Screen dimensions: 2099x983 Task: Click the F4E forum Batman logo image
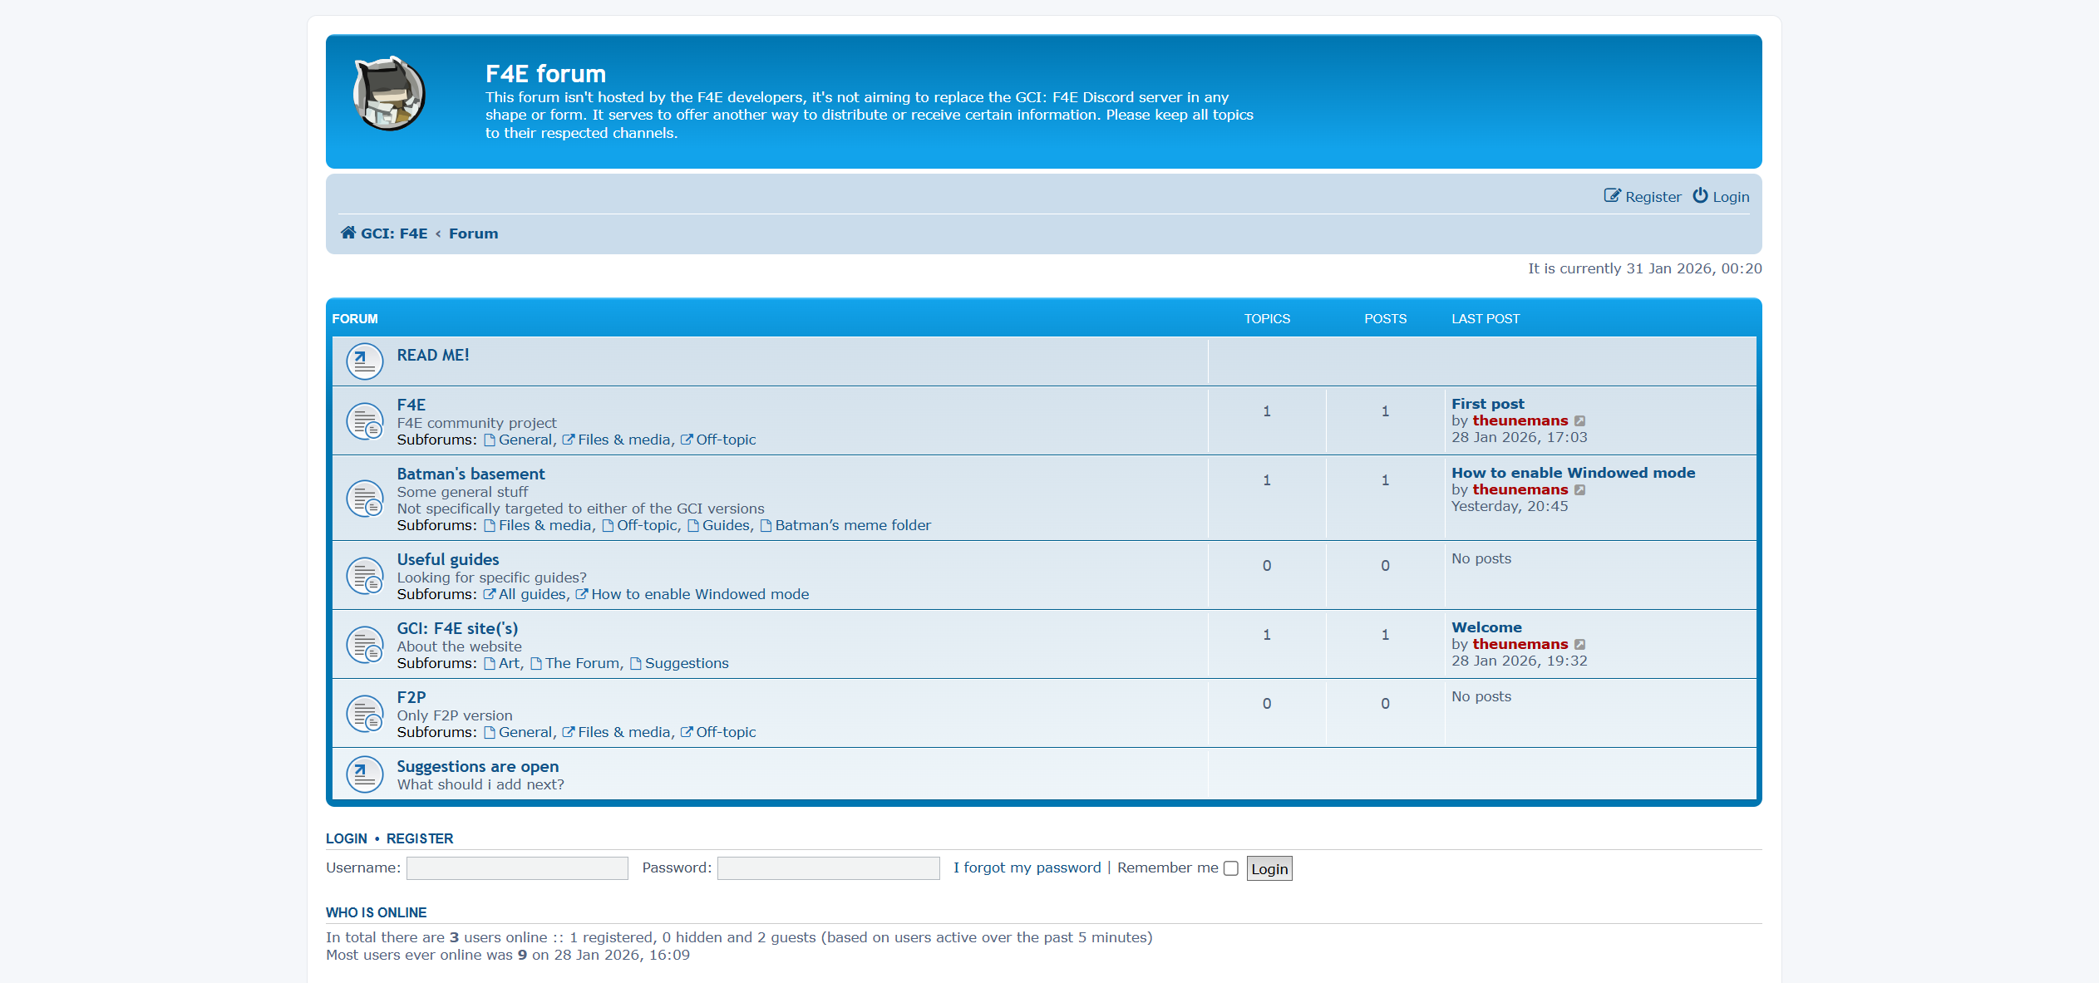tap(389, 94)
